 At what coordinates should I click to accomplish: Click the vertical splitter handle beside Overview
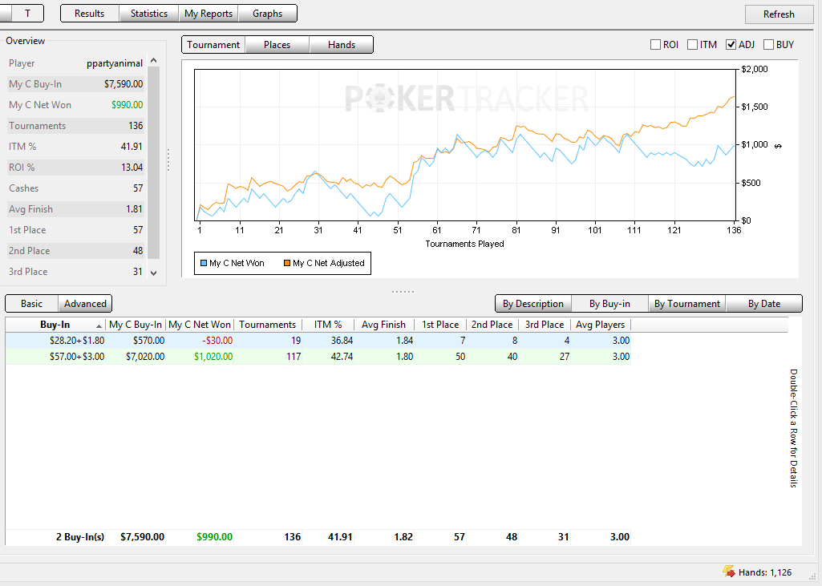point(168,160)
